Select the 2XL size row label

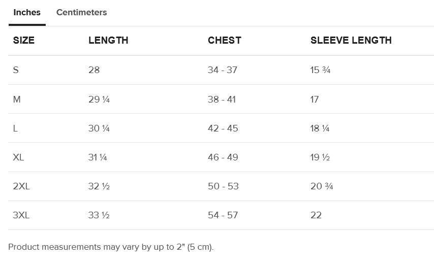coord(21,186)
